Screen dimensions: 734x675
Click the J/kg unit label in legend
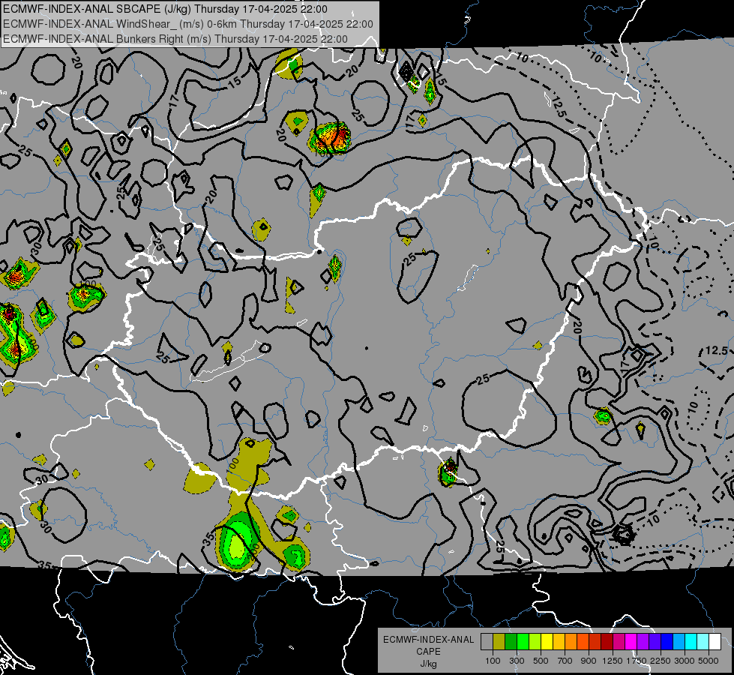(x=428, y=664)
